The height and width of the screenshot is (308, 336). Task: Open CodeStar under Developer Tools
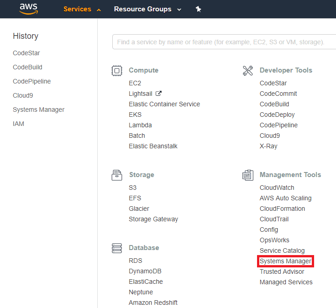tap(273, 83)
